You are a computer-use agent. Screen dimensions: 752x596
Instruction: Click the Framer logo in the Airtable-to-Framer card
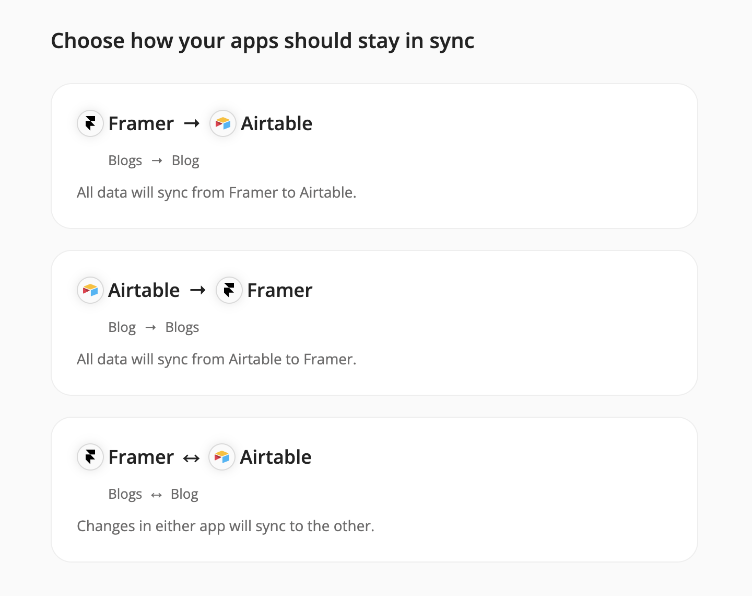229,290
